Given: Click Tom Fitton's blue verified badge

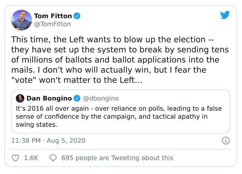Looking at the screenshot, I should (x=77, y=15).
